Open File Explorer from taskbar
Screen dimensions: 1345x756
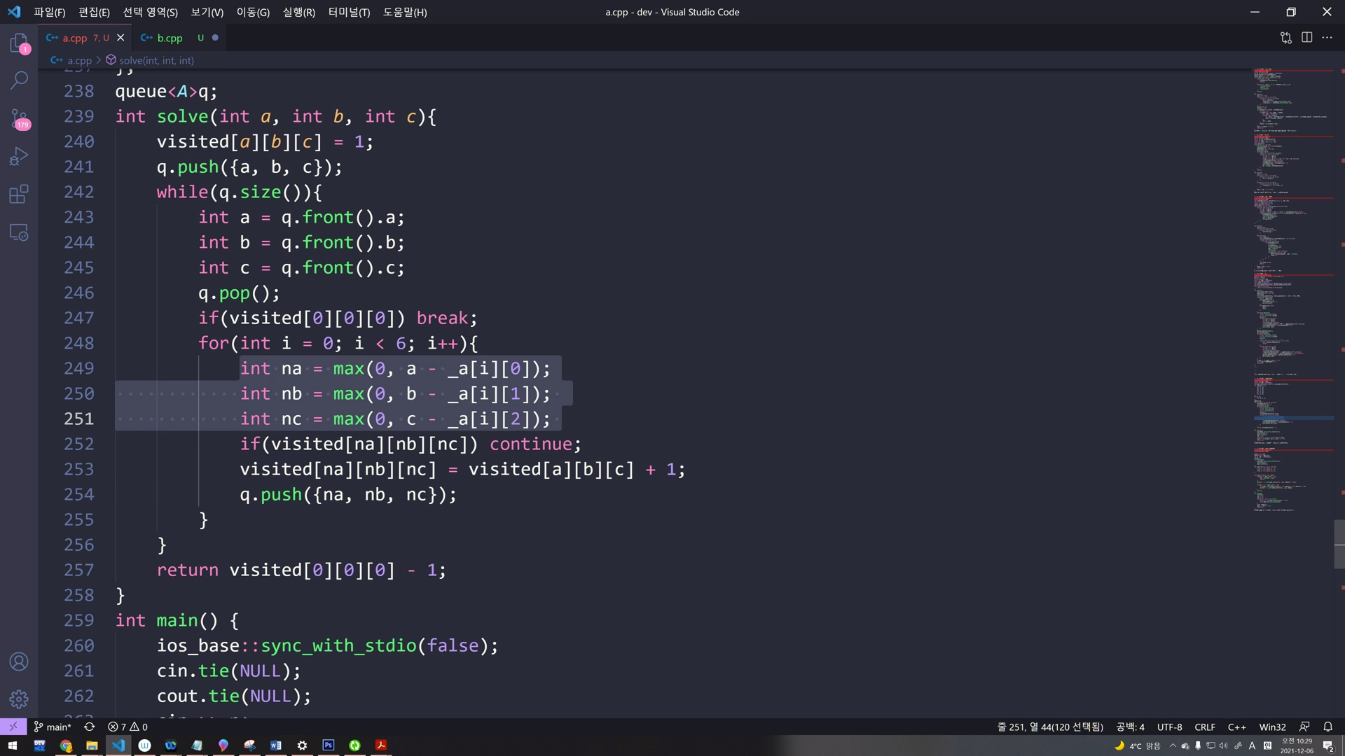pyautogui.click(x=92, y=745)
